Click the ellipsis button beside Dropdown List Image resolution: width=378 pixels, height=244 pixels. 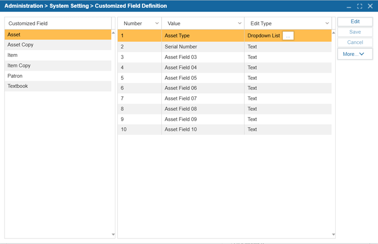click(x=288, y=36)
